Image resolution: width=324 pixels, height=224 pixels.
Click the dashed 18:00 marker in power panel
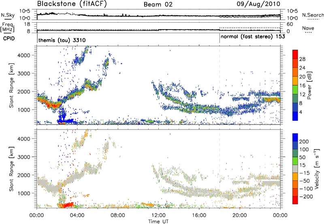click(x=220, y=85)
